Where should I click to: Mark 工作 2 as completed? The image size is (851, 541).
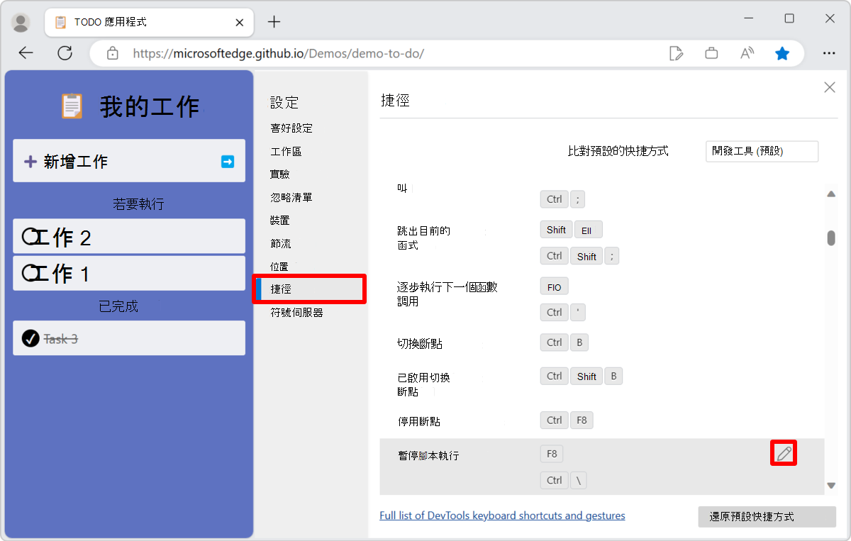pyautogui.click(x=28, y=236)
